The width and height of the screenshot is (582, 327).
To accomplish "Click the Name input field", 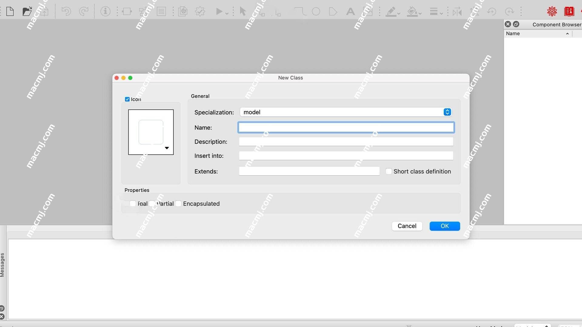I will tap(346, 127).
